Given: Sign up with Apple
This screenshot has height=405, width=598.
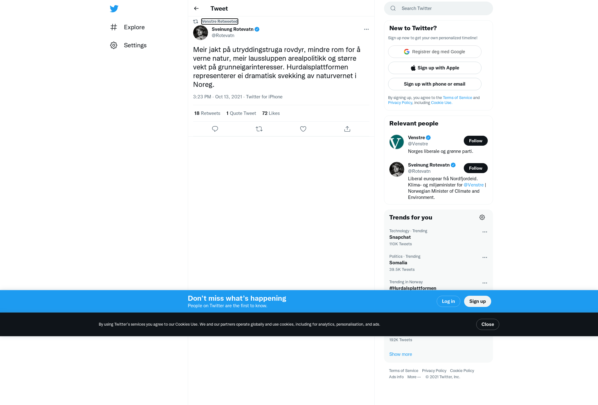Looking at the screenshot, I should pos(435,68).
